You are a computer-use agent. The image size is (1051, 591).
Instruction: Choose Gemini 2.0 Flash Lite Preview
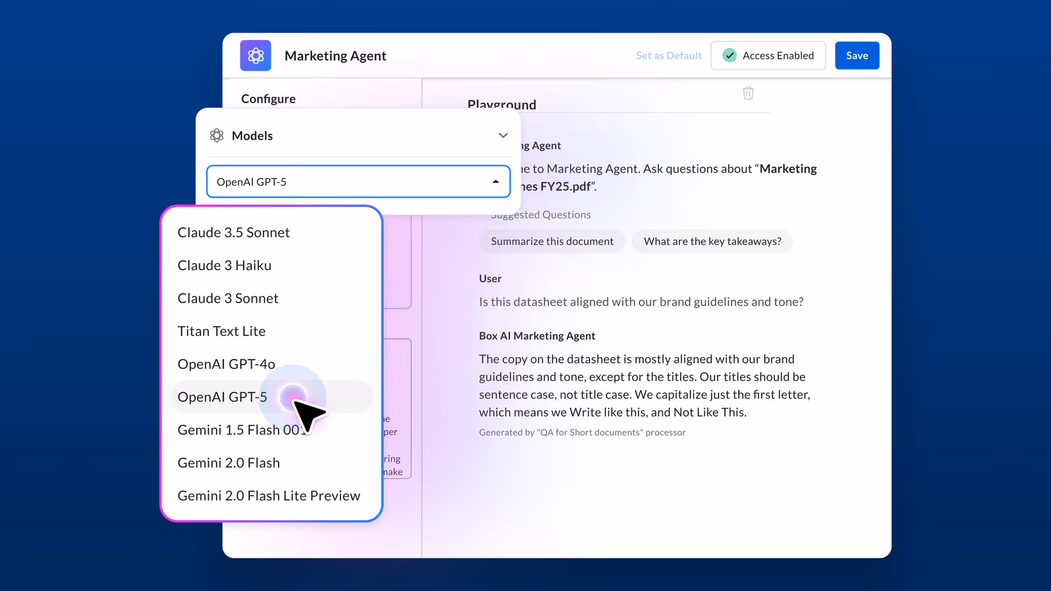[x=269, y=496]
